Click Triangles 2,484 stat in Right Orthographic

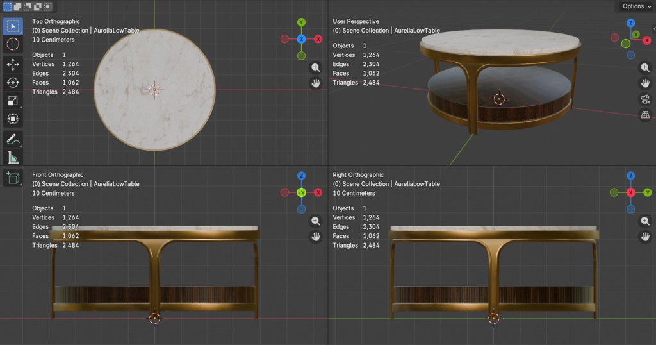click(356, 245)
